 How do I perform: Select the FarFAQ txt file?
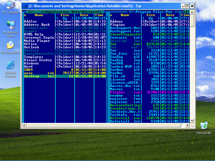coord(150,63)
